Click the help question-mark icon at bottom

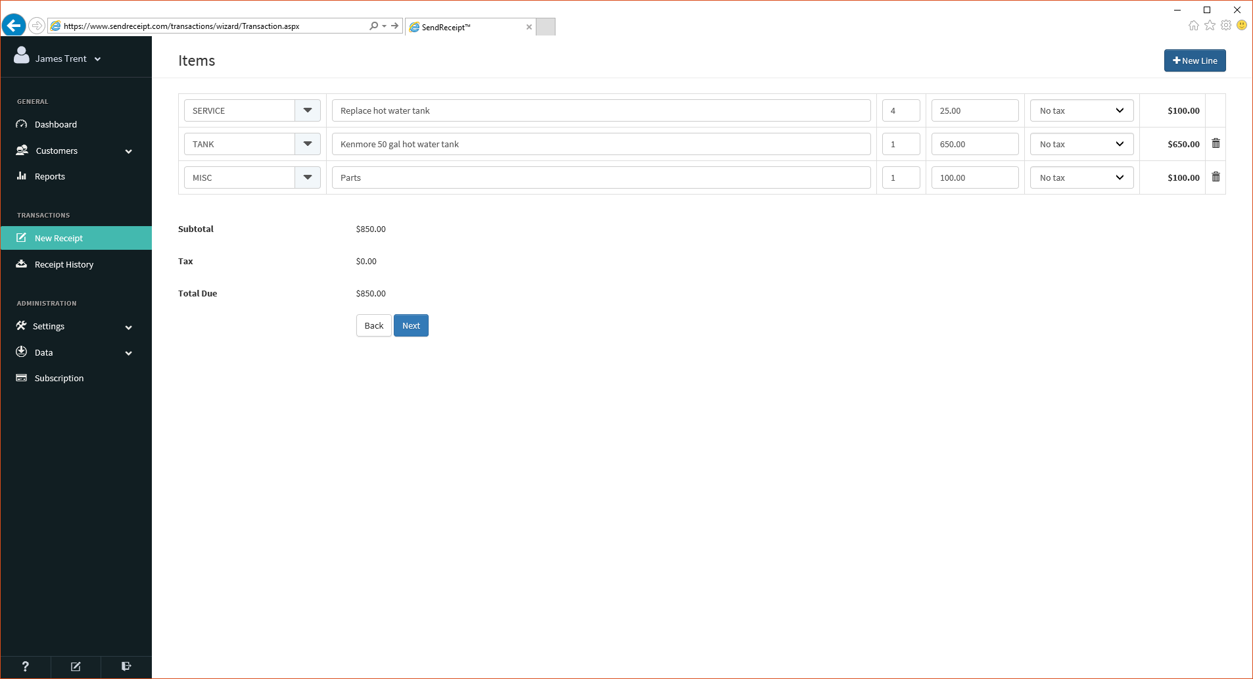click(x=24, y=667)
